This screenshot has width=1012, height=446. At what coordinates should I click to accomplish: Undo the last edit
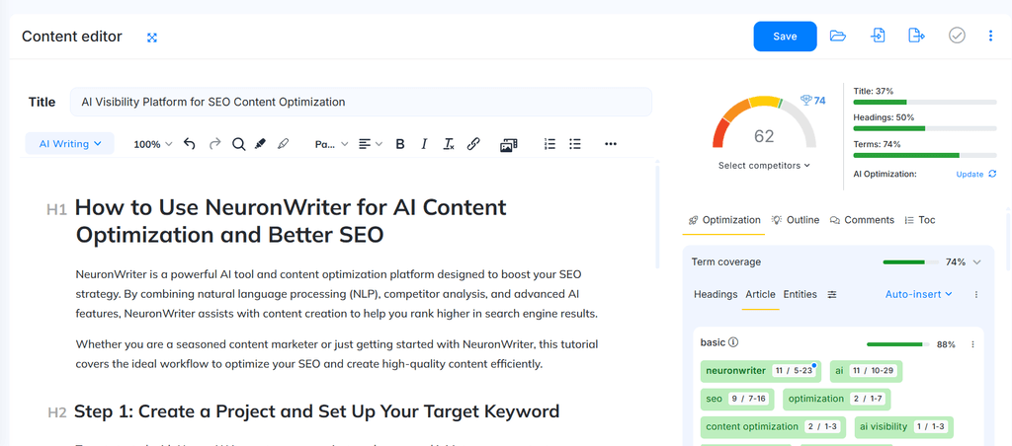click(x=189, y=144)
